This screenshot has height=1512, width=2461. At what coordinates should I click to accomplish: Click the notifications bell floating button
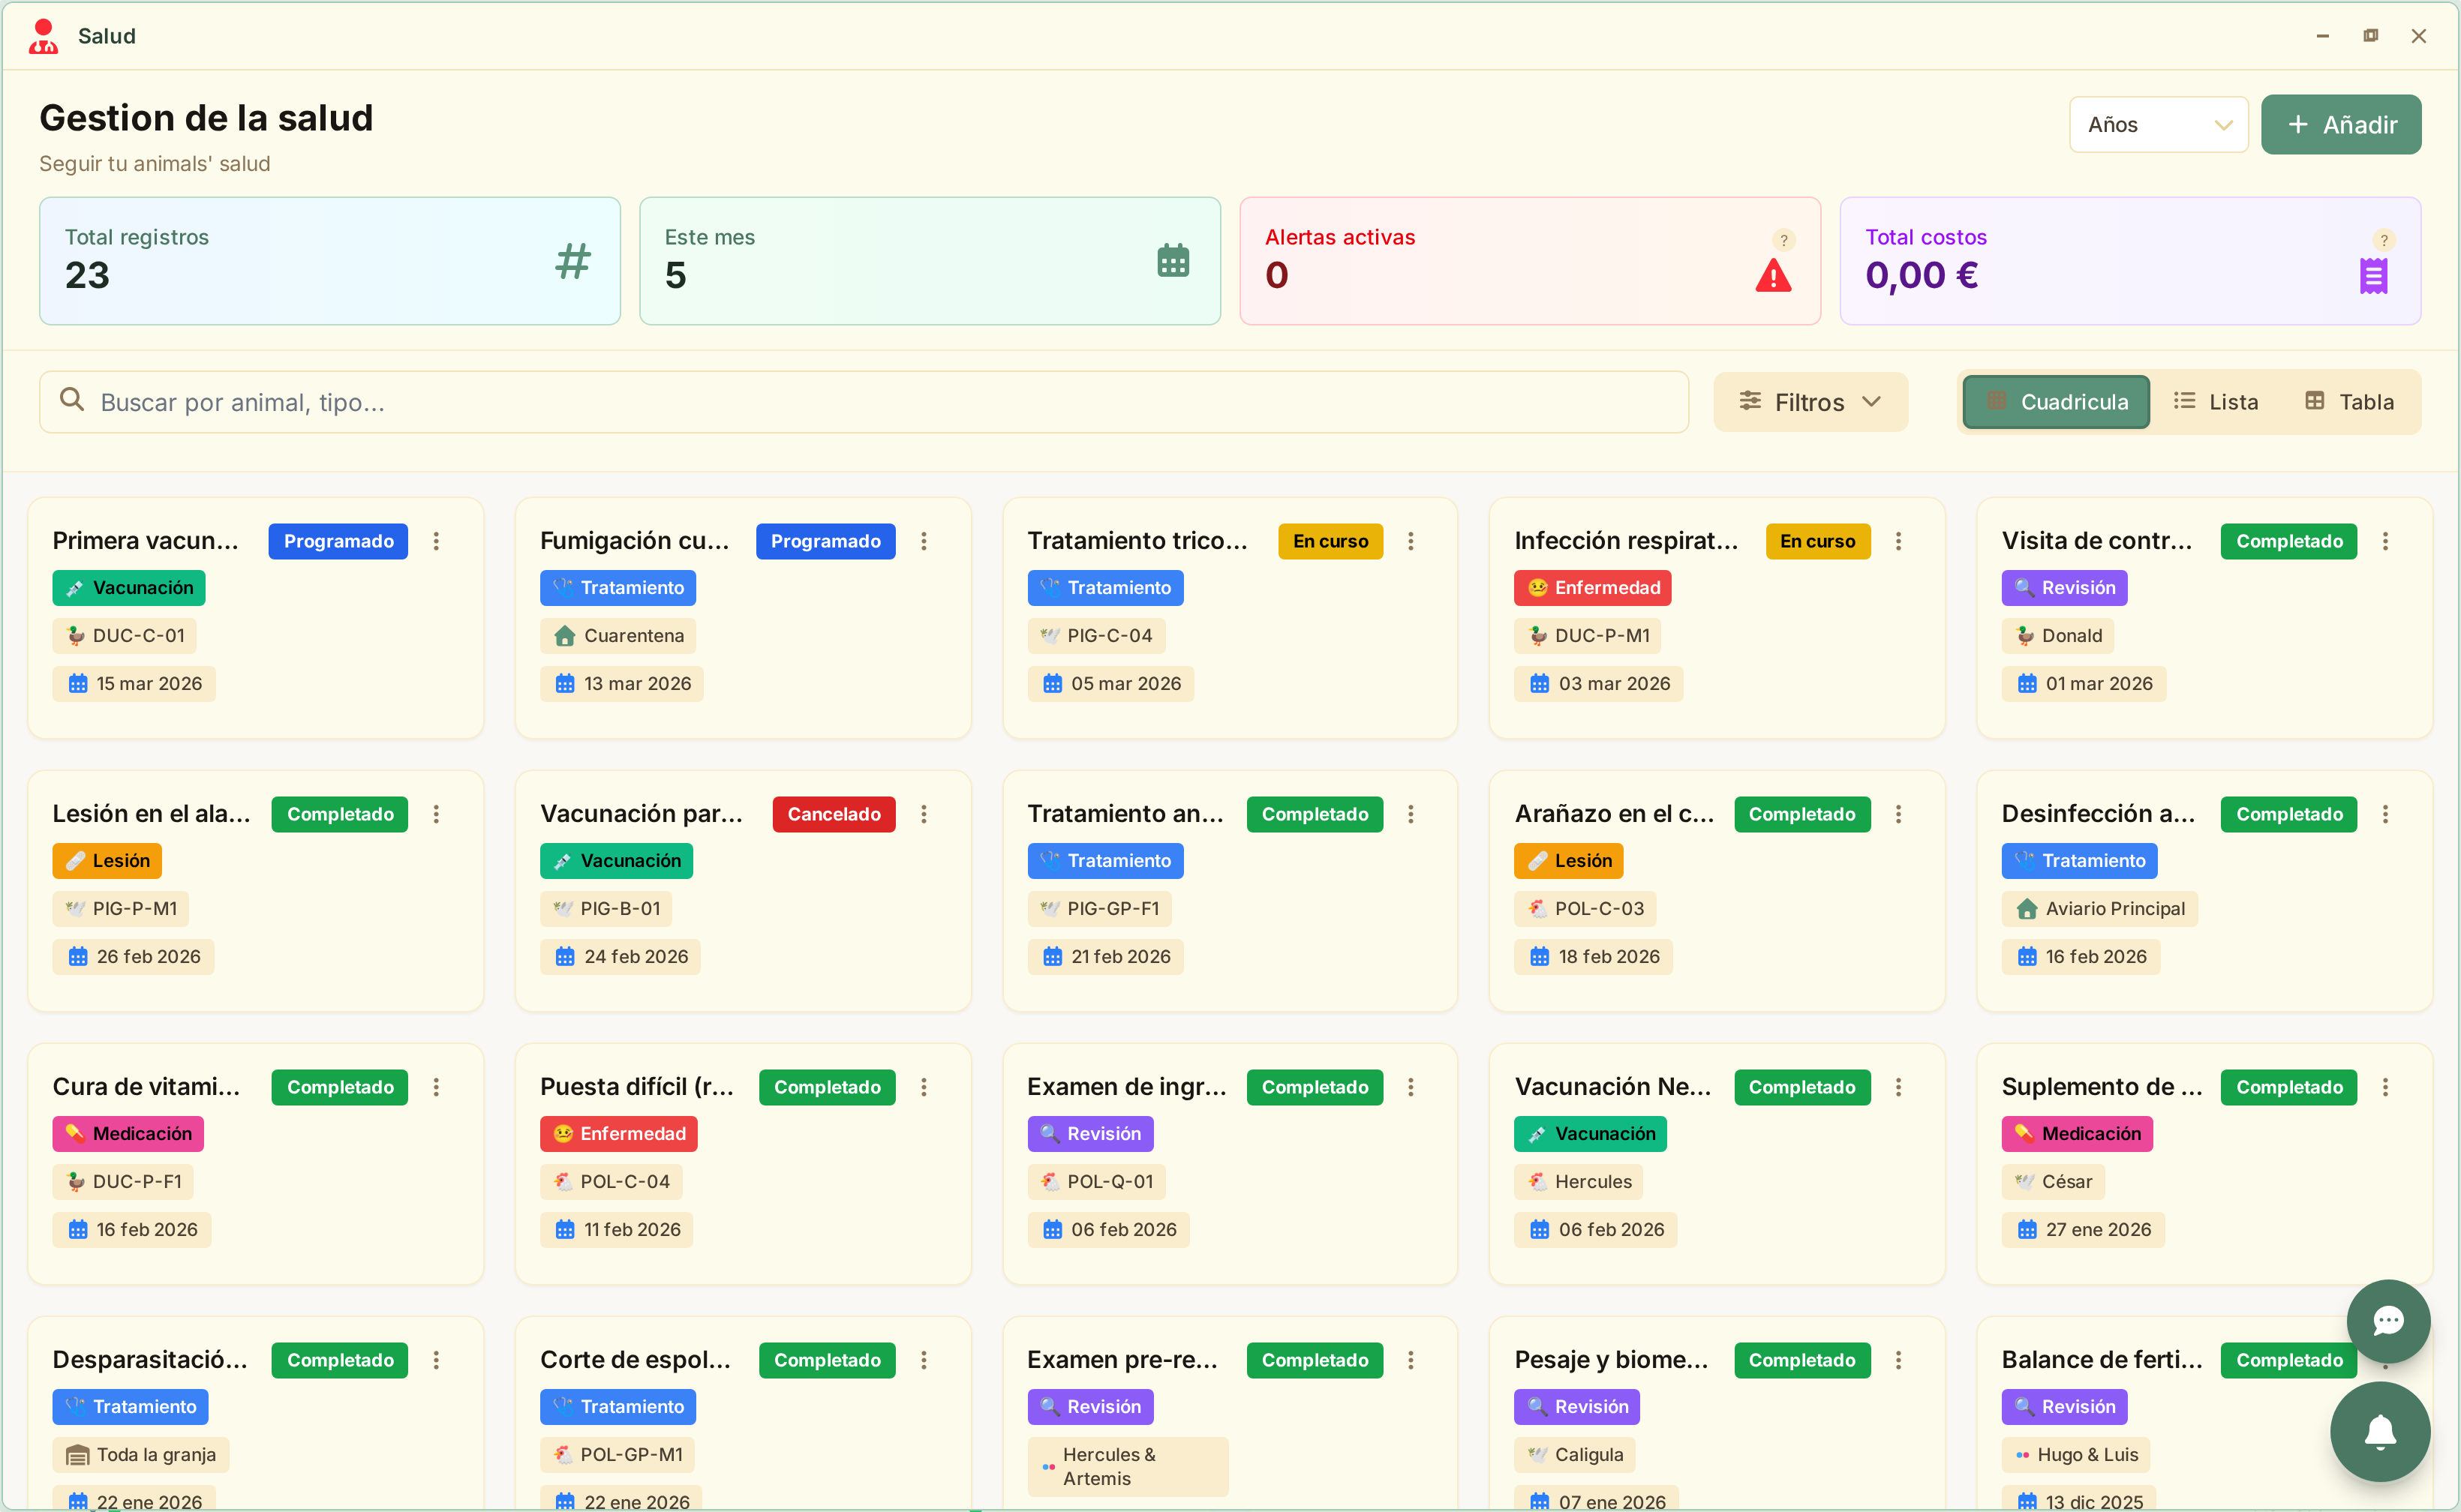(x=2380, y=1431)
